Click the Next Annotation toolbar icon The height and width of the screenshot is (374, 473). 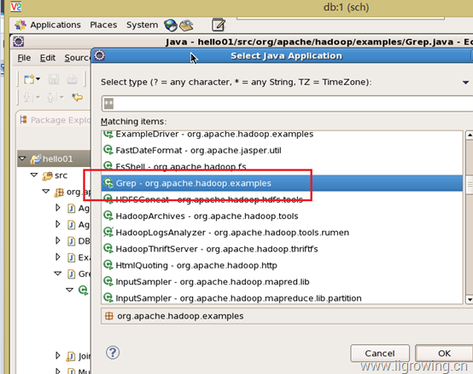point(27,97)
